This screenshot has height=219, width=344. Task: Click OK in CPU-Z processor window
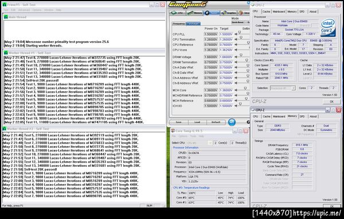[331, 101]
